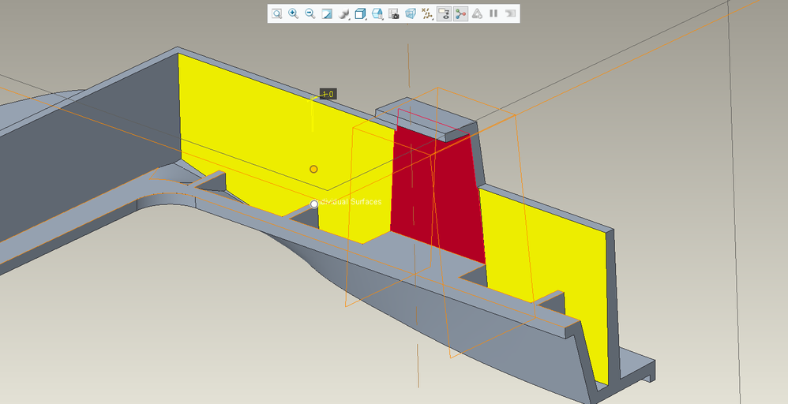Screen dimensions: 788x404
Task: Click the Zoom In magnifier icon
Action: (293, 13)
